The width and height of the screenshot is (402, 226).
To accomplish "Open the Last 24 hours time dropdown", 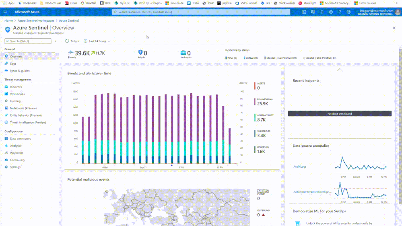I will coord(97,41).
